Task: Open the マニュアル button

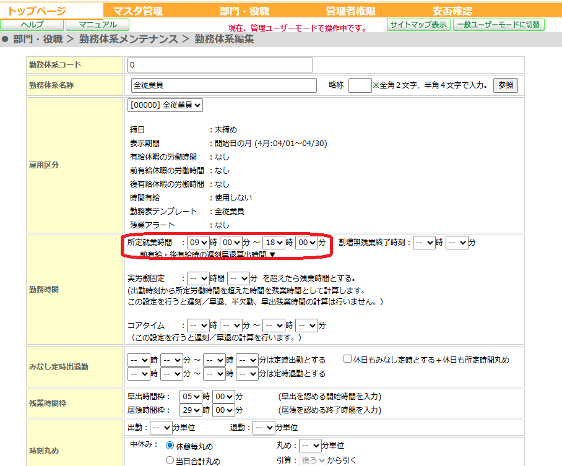Action: pyautogui.click(x=97, y=25)
